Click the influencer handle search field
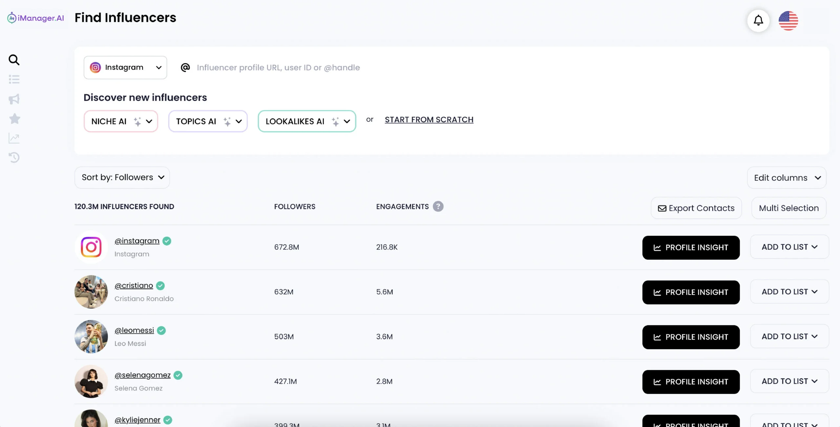The height and width of the screenshot is (427, 840). click(278, 68)
